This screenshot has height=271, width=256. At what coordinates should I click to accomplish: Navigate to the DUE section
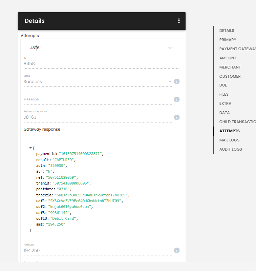click(223, 85)
